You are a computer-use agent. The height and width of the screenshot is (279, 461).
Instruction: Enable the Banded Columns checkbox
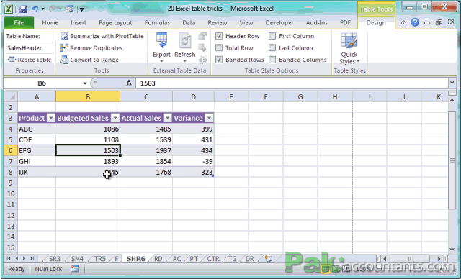point(272,60)
